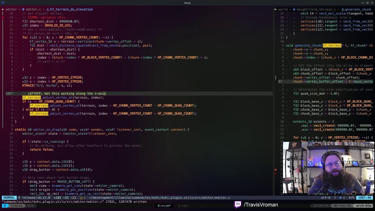Switch to tmux window 1:zsh
The height and width of the screenshot is (211, 375).
tap(183, 206)
